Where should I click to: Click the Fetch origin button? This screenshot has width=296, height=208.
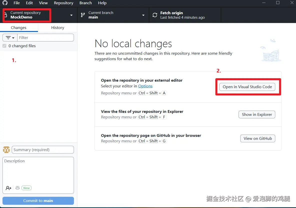185,15
